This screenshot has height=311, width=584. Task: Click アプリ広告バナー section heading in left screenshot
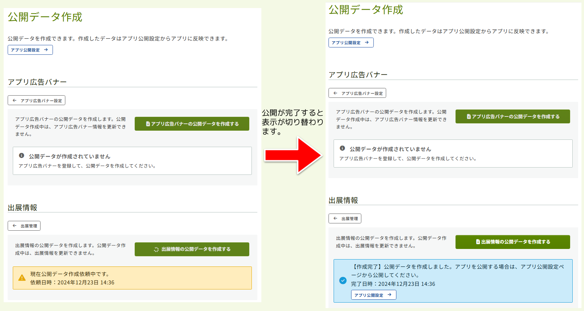tap(37, 82)
